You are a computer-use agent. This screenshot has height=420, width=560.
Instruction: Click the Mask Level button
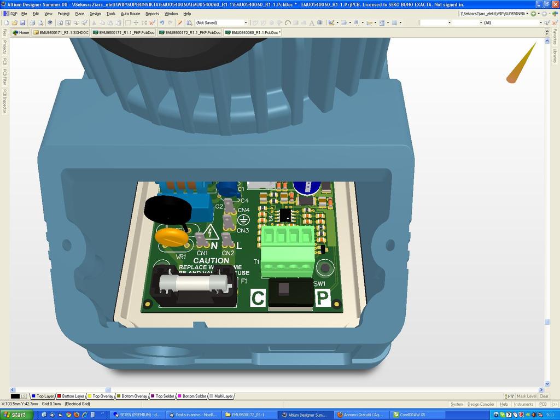point(527,396)
